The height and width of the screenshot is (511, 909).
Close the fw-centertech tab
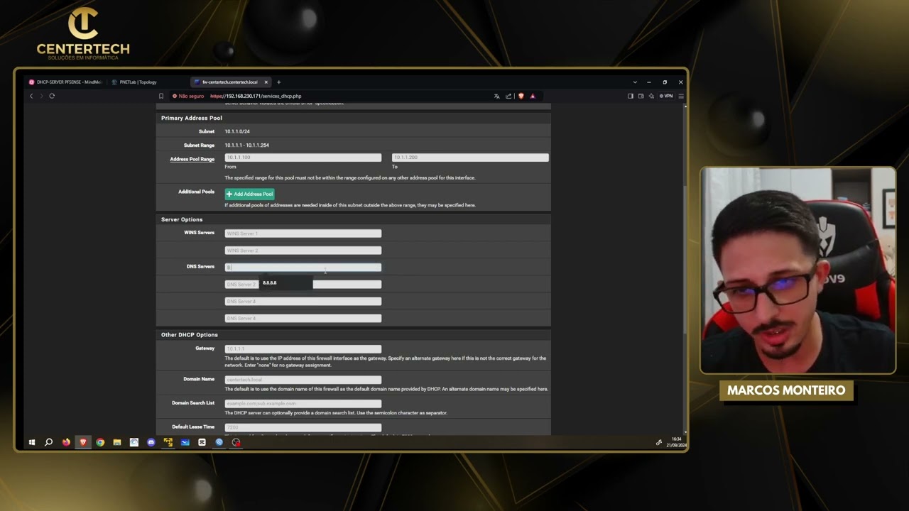pyautogui.click(x=266, y=82)
